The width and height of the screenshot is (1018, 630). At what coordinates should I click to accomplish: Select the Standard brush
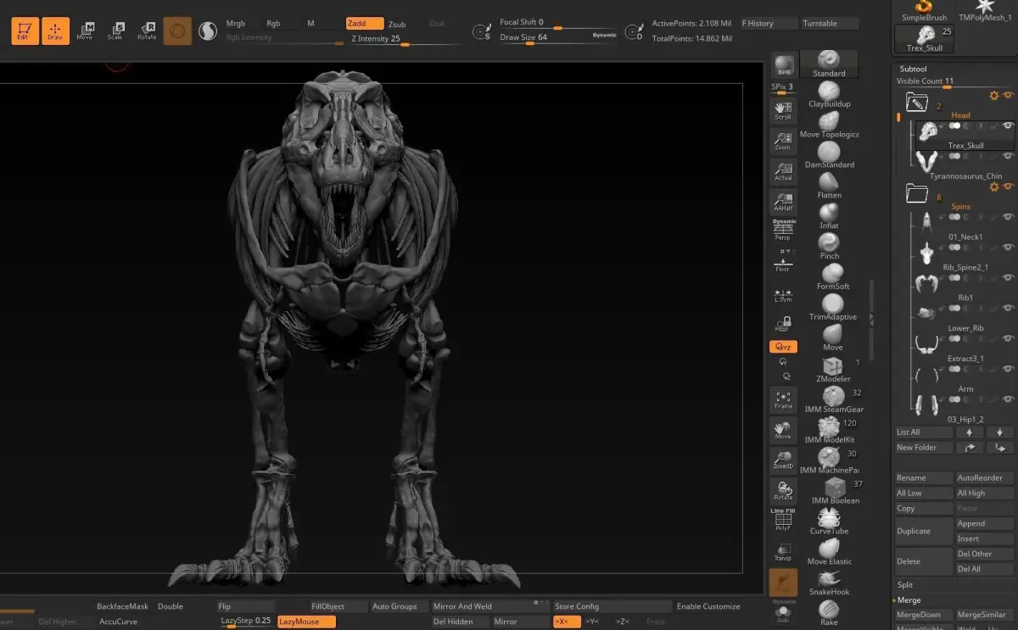(829, 64)
